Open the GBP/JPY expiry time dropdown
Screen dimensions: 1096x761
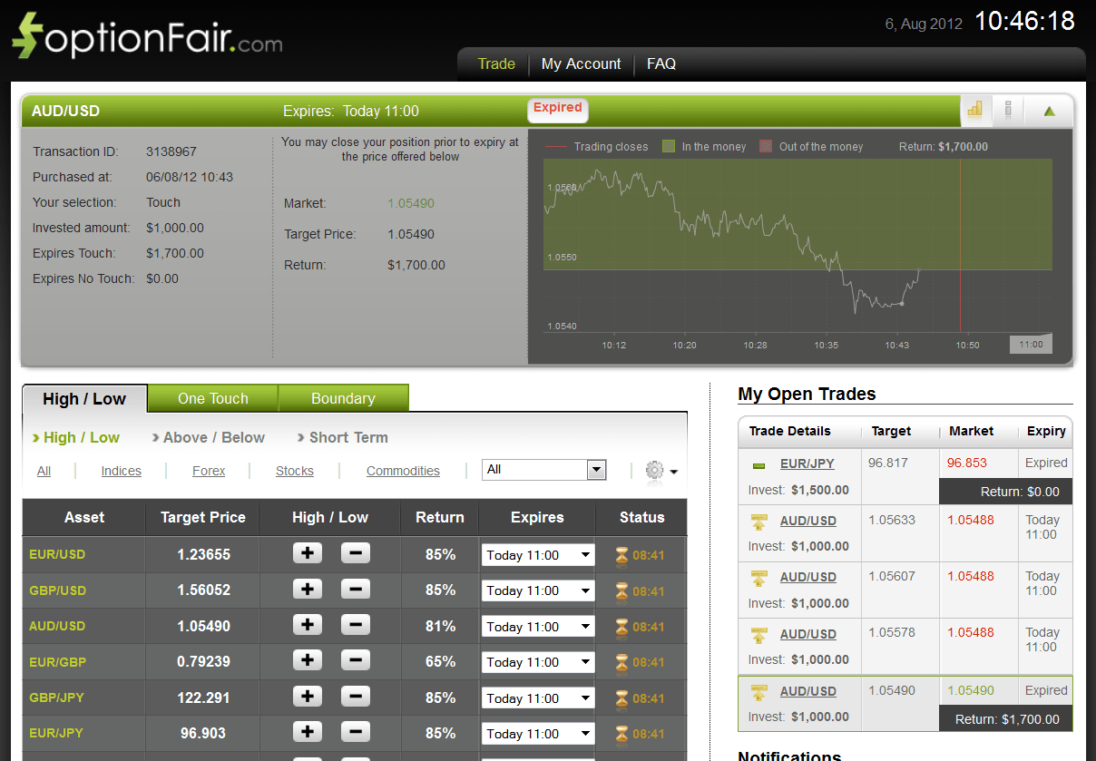tap(537, 698)
